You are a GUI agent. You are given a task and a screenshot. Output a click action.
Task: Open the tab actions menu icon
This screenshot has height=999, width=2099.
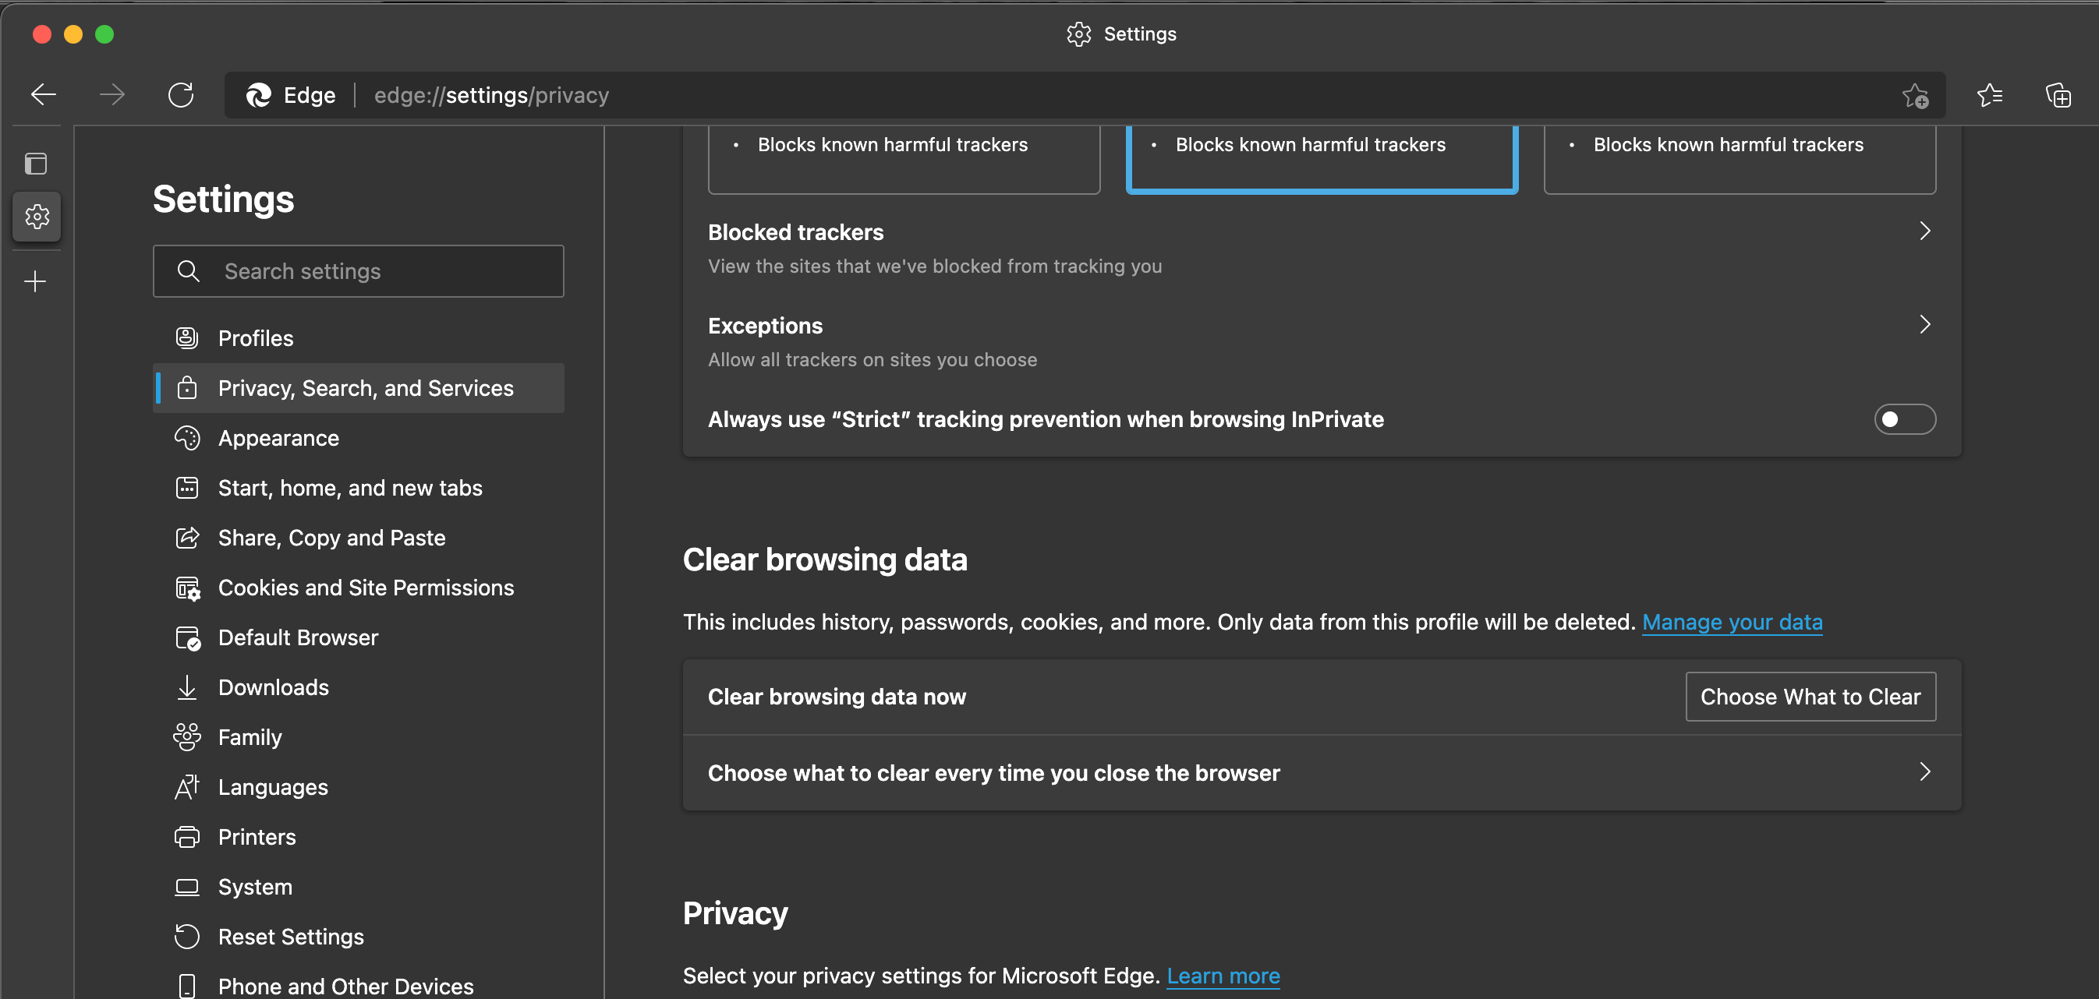[x=36, y=164]
